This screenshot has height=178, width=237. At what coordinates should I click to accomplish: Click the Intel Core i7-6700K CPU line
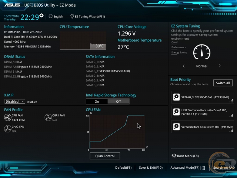[31, 37]
